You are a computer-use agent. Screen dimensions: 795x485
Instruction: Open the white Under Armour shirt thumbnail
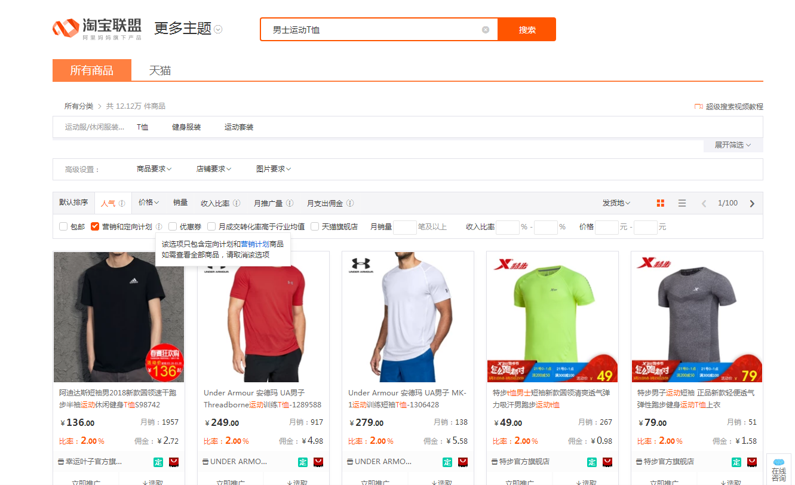[x=408, y=317]
